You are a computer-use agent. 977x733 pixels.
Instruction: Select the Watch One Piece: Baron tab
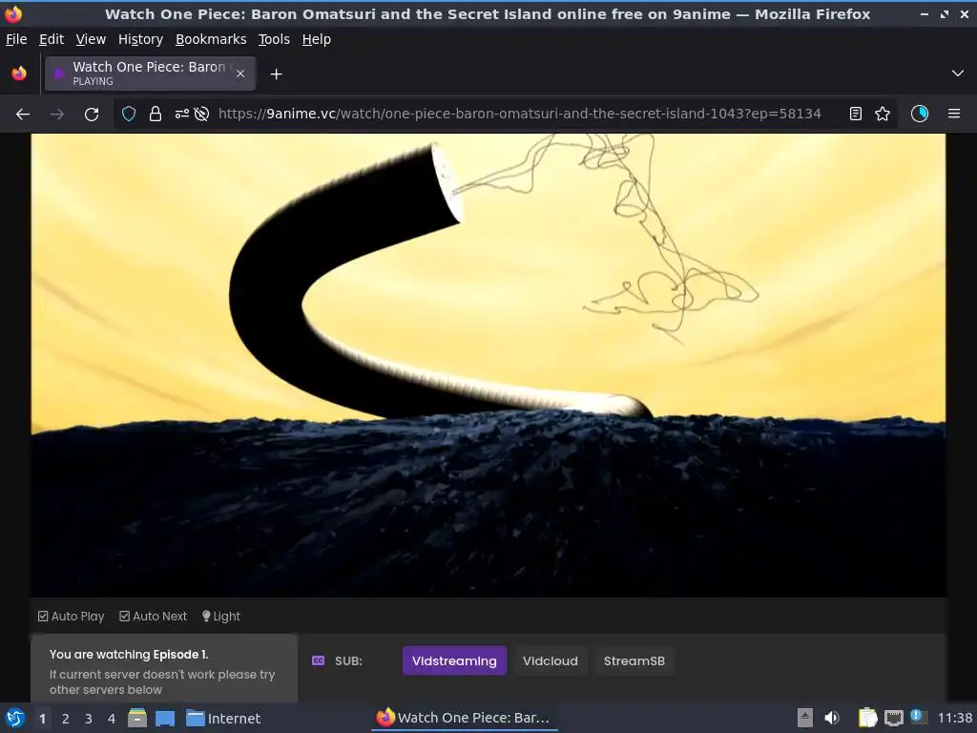pos(150,73)
